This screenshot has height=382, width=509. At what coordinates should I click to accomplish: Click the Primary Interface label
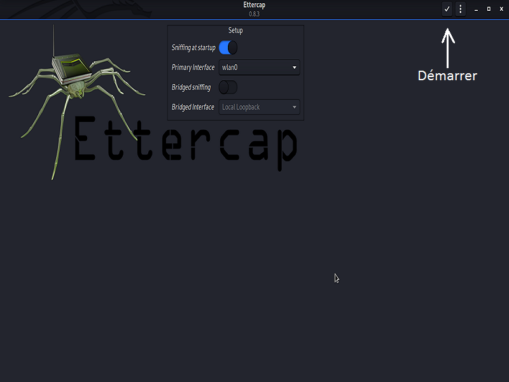point(193,67)
